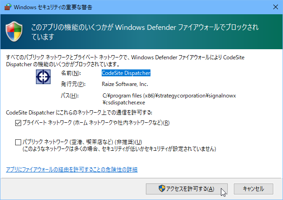The width and height of the screenshot is (283, 200).
Task: Click the highlighted CodeSite Dispatcher name field
Action: pyautogui.click(x=126, y=73)
